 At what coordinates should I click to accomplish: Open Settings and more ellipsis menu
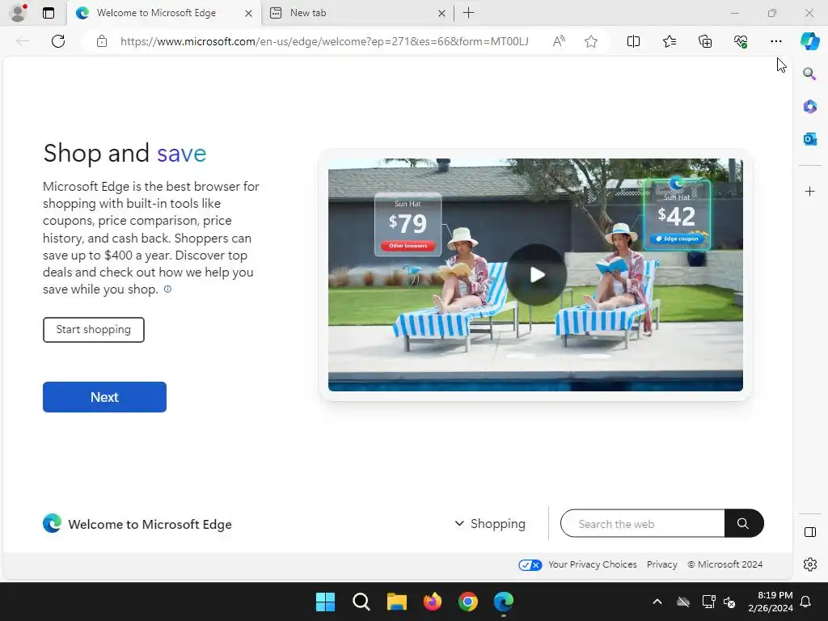[x=775, y=41]
